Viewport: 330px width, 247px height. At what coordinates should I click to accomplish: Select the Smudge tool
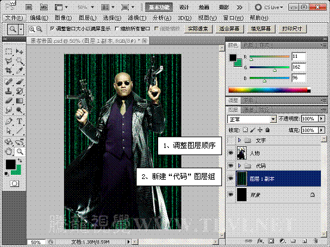click(x=8, y=110)
